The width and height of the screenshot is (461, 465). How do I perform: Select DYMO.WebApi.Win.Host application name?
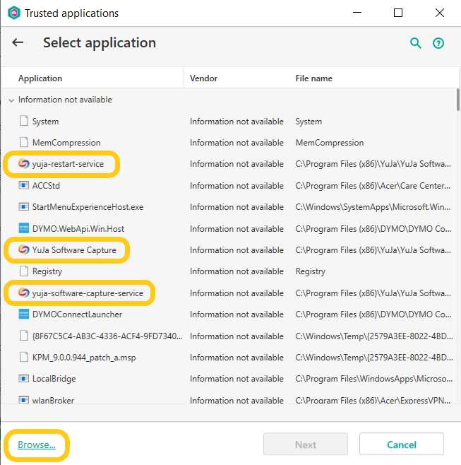[x=78, y=229]
